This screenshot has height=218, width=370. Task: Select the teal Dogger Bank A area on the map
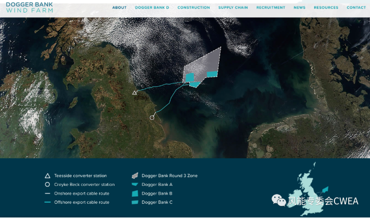[195, 84]
